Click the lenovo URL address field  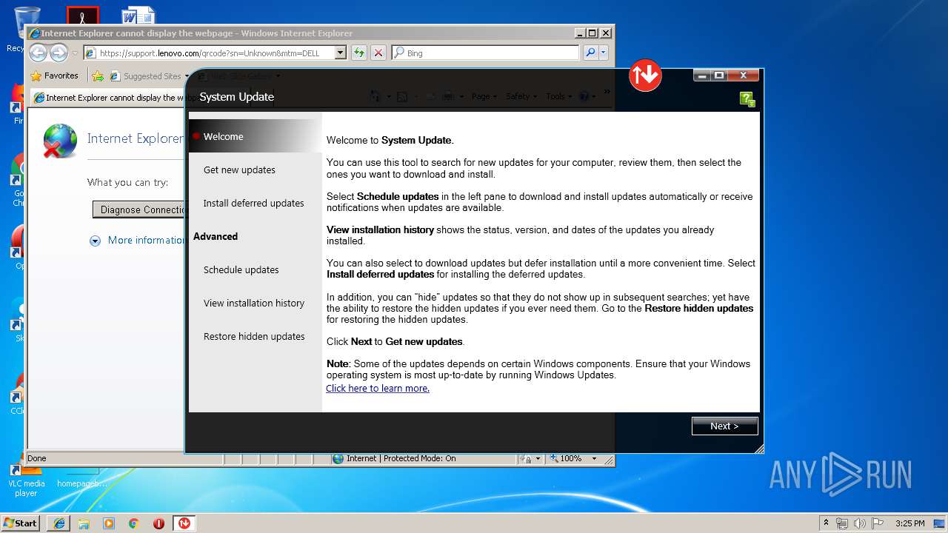click(216, 53)
